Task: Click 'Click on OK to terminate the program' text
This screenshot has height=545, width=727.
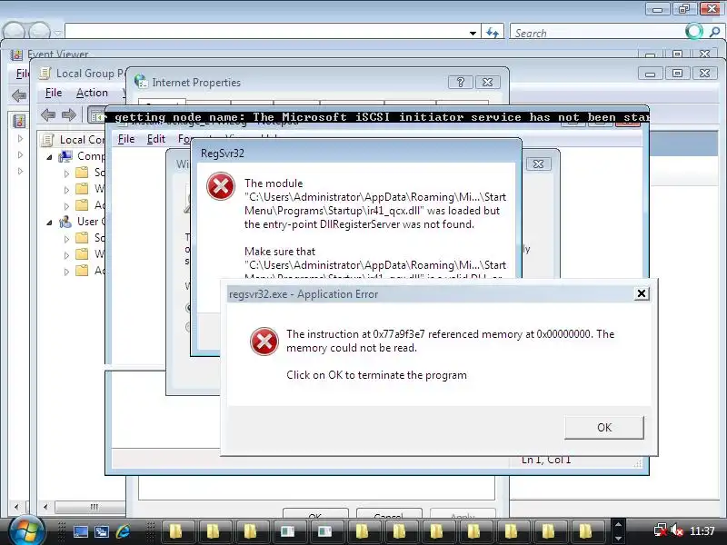Action: click(376, 375)
